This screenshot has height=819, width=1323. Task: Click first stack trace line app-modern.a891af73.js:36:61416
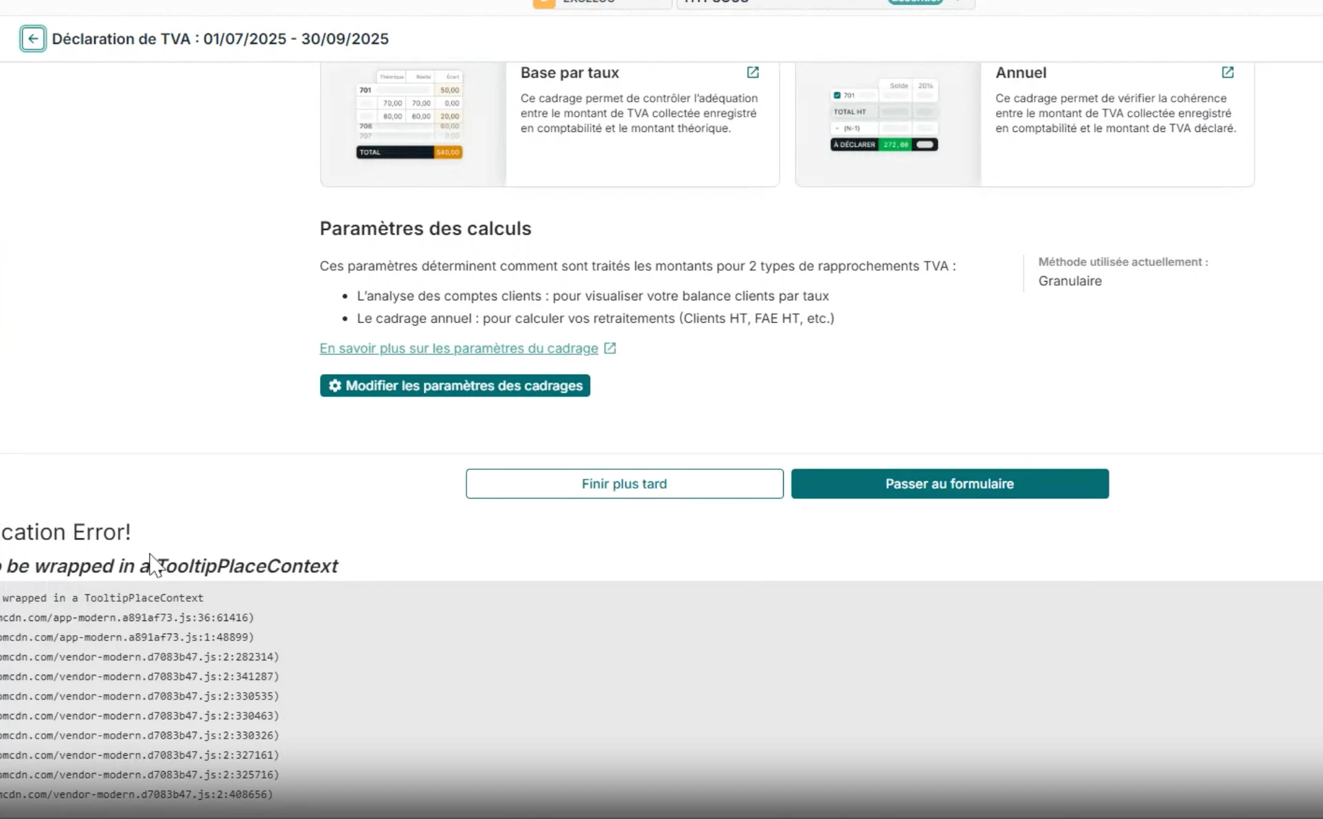pyautogui.click(x=127, y=618)
